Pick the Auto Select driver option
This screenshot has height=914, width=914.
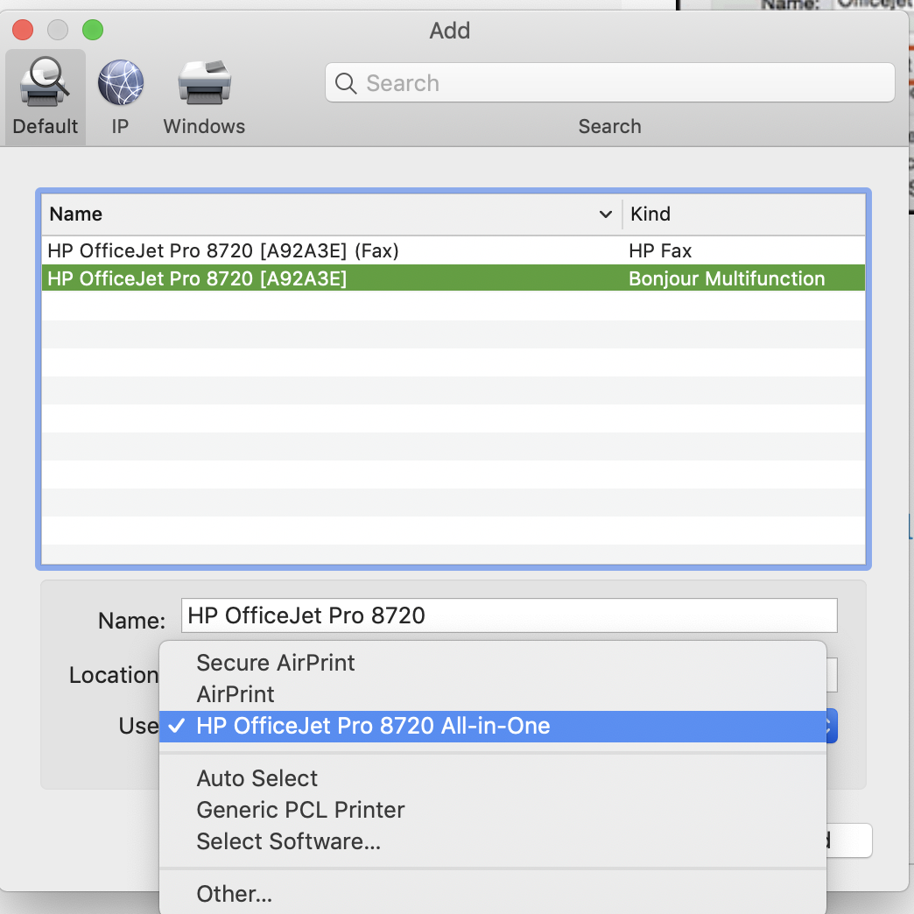coord(257,778)
